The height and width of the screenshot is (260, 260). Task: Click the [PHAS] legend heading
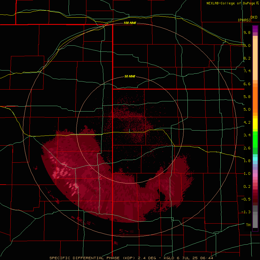[x=244, y=20]
